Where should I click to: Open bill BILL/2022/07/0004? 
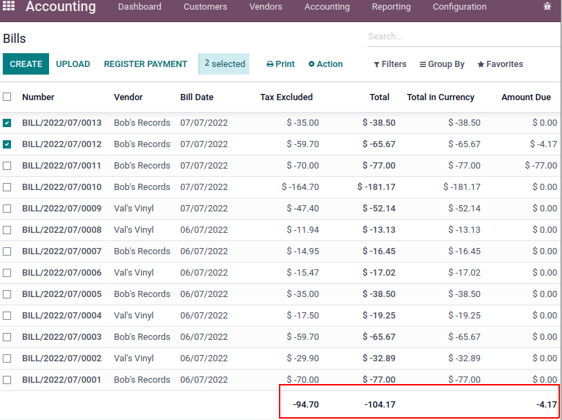(x=61, y=316)
